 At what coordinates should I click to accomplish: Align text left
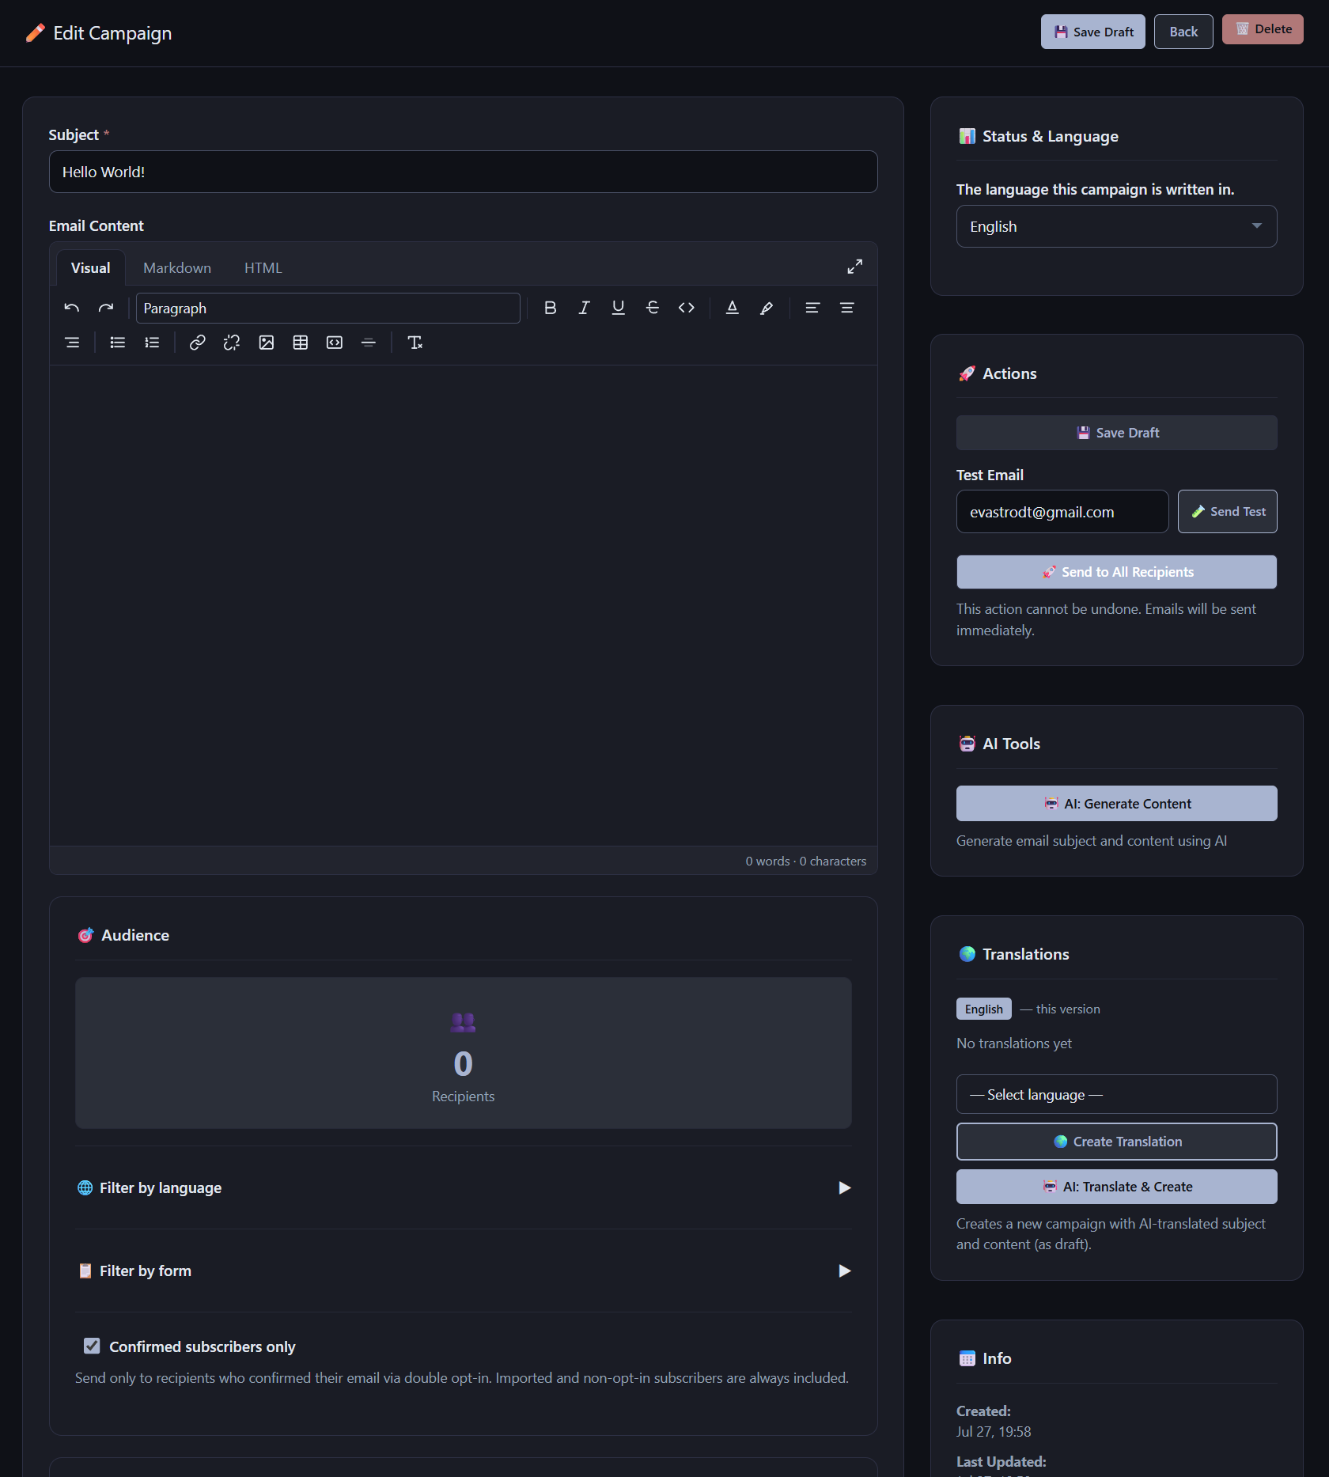(812, 308)
